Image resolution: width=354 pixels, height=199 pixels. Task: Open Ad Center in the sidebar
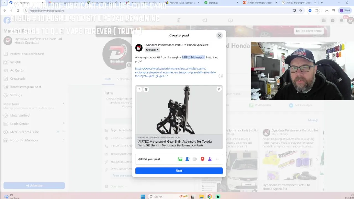pos(17,70)
